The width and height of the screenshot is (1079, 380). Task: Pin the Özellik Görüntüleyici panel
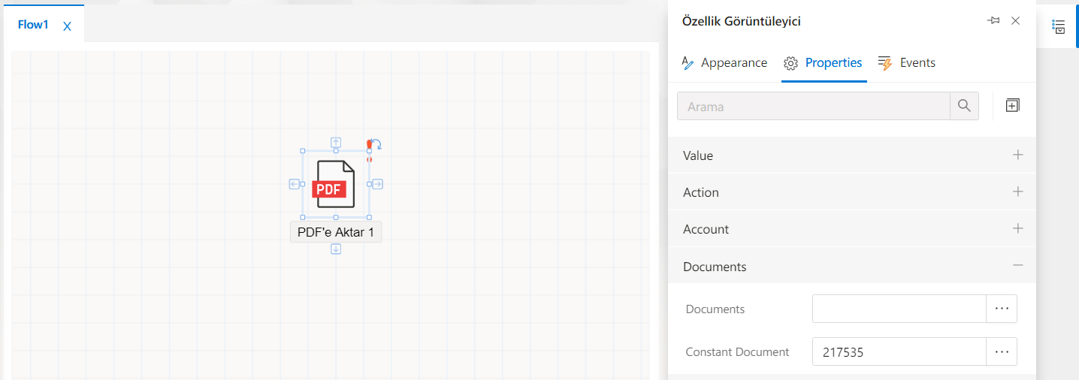993,21
